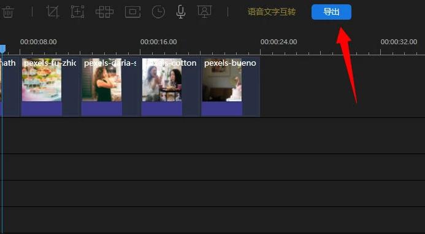425x234 pixels.
Task: Click the purple audio bar under pexels-cotton
Action: click(162, 109)
